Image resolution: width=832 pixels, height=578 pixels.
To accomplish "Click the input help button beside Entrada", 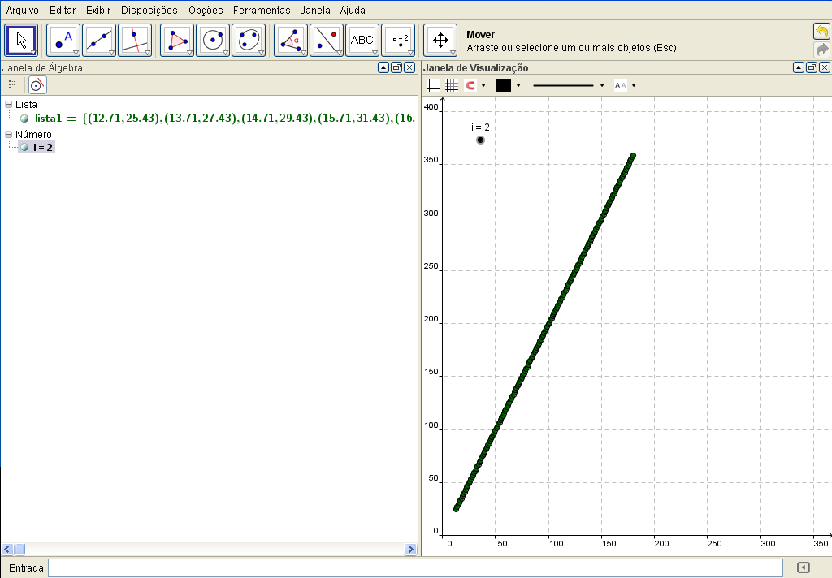I will [803, 567].
